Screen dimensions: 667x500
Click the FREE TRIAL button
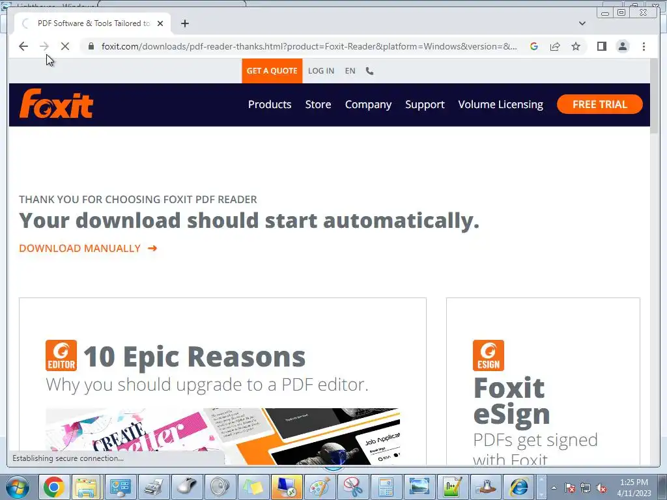[x=599, y=104]
